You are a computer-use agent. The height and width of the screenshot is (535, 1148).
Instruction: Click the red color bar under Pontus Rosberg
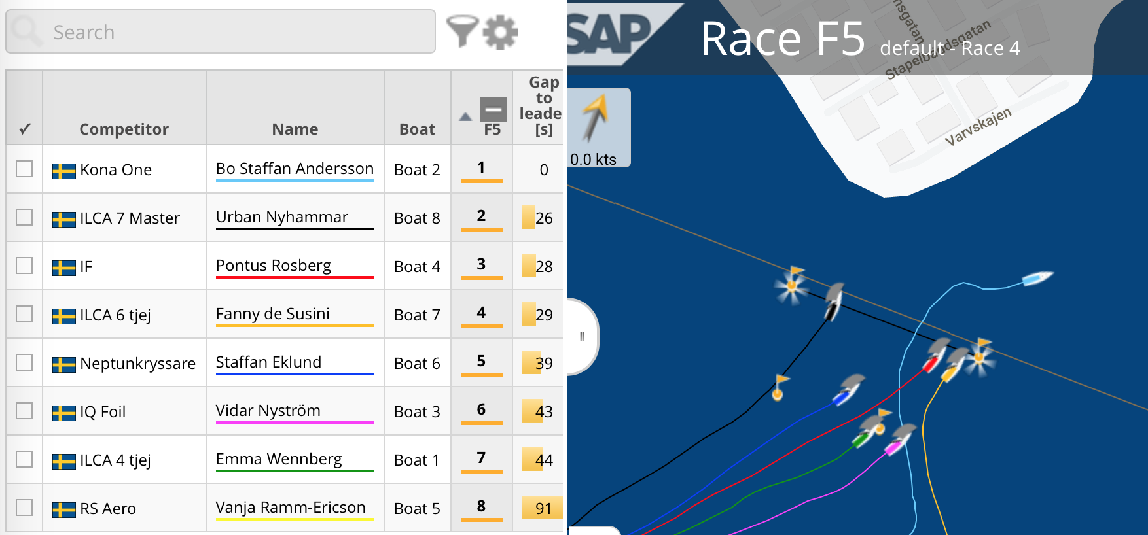pos(295,277)
